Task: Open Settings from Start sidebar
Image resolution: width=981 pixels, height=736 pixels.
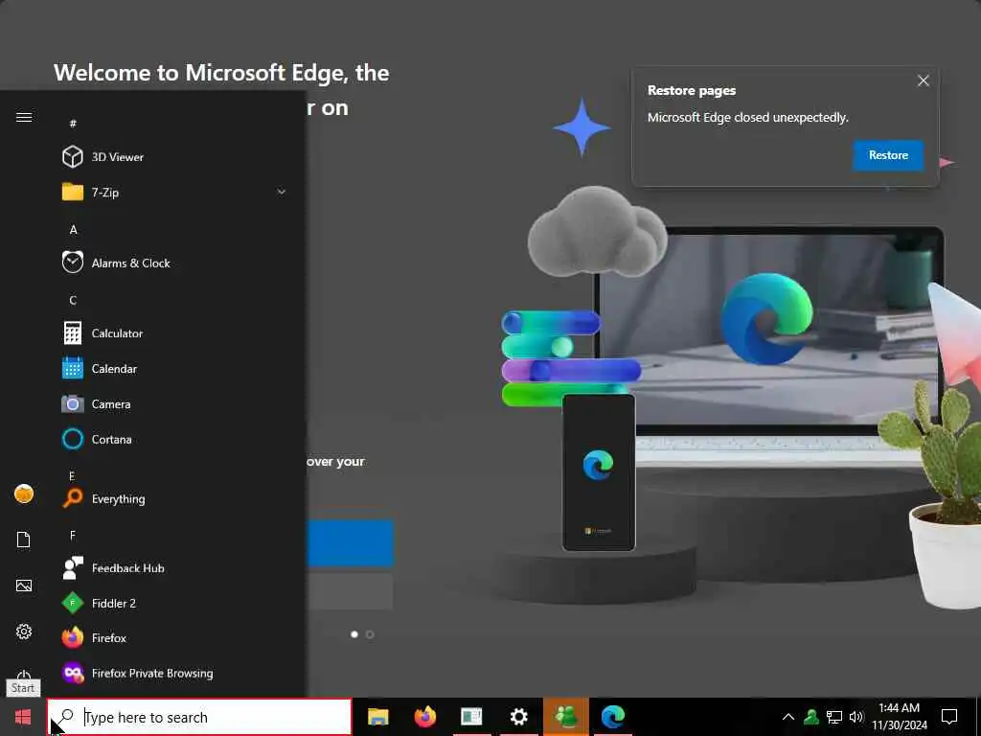Action: (x=24, y=632)
